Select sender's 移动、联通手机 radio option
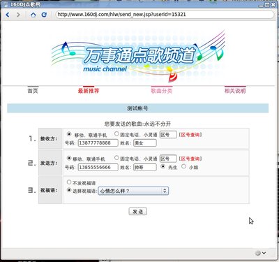Screen dimensions: 279x262 (x=69, y=158)
